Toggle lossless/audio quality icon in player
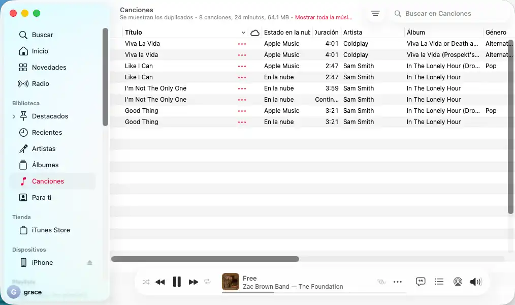This screenshot has height=305, width=515. pos(381,282)
